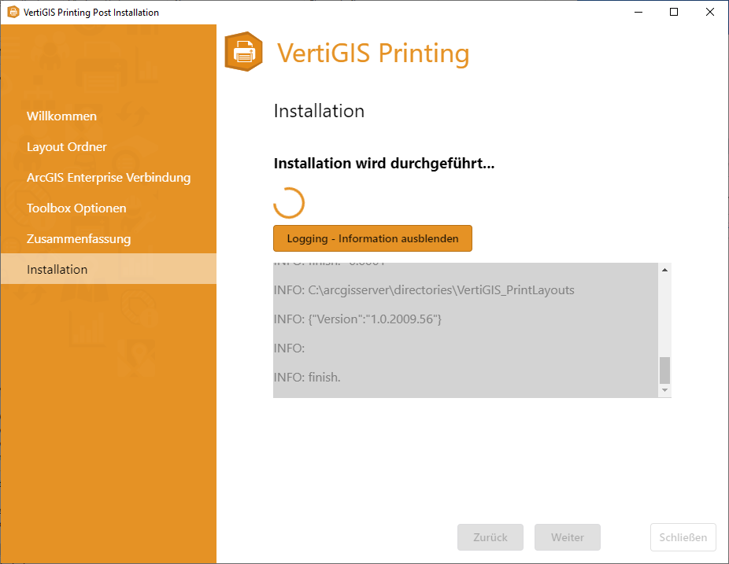Open the Zusammenfassung summary step
The width and height of the screenshot is (729, 564).
pyautogui.click(x=79, y=238)
